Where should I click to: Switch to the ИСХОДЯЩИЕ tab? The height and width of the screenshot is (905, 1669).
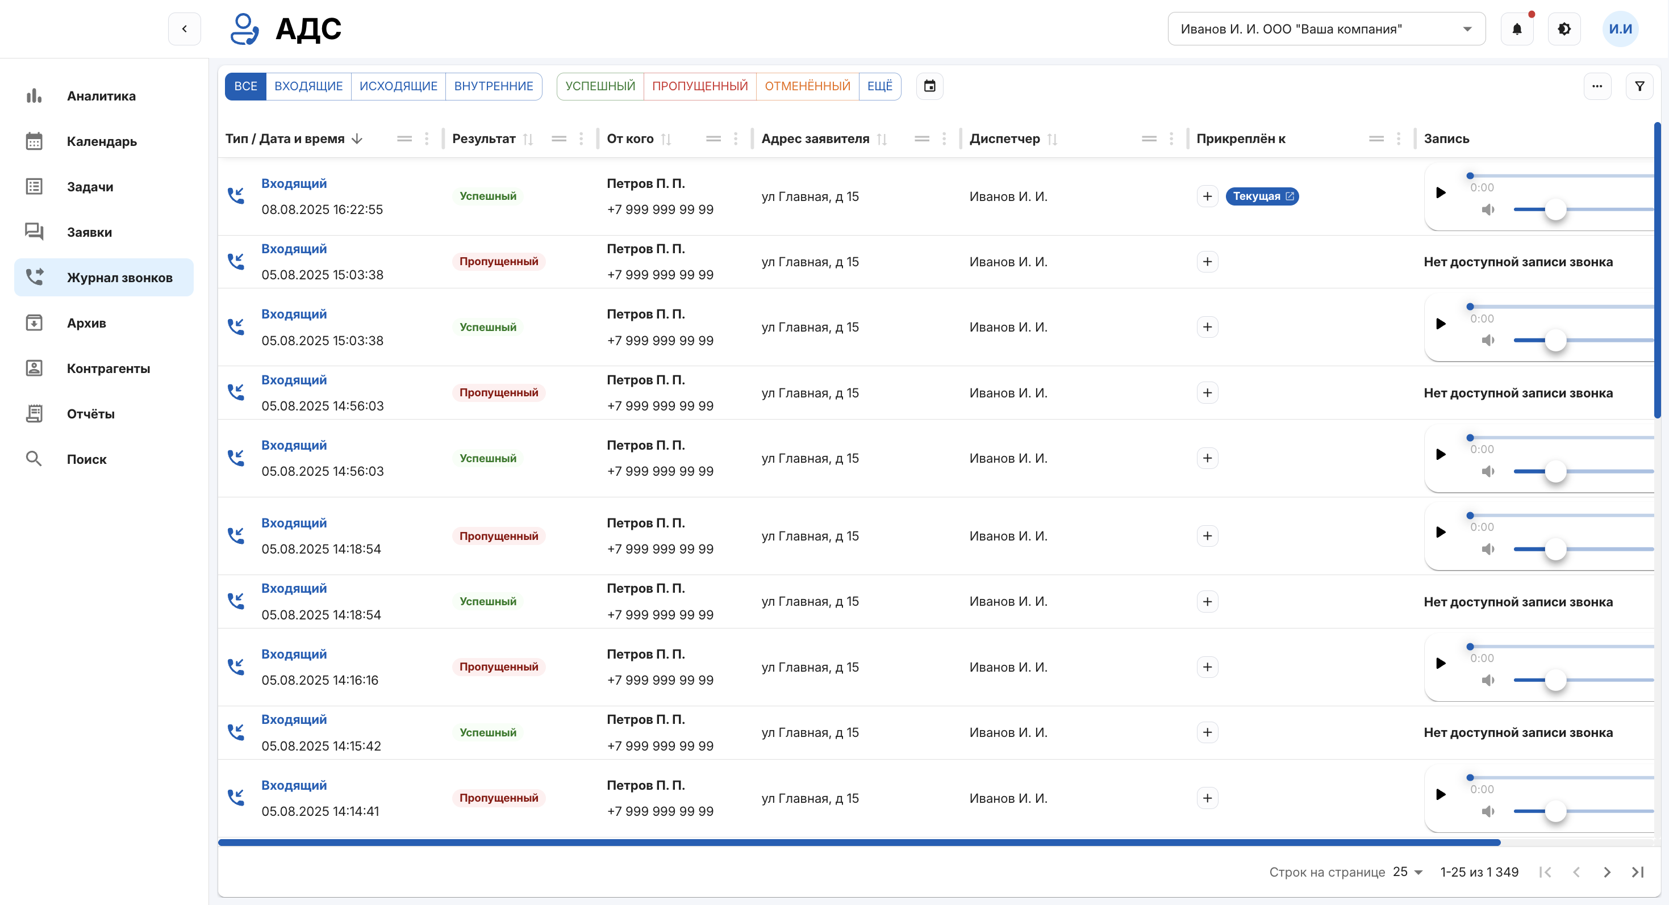[398, 86]
